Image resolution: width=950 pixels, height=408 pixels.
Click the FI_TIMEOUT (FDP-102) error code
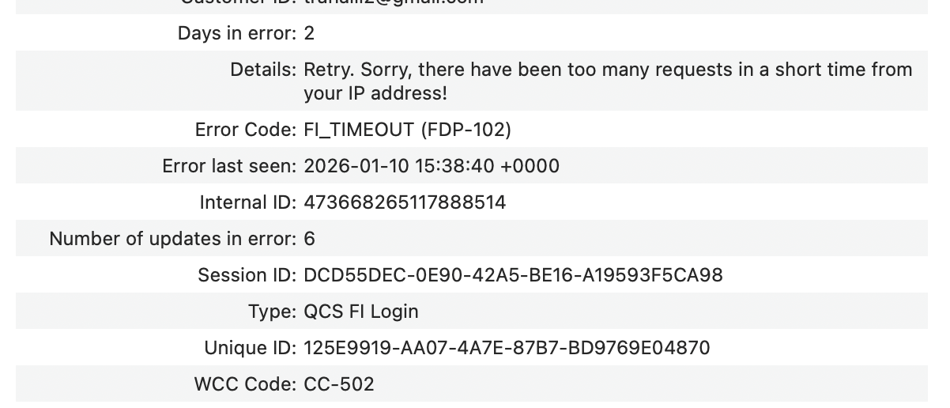[x=408, y=130]
